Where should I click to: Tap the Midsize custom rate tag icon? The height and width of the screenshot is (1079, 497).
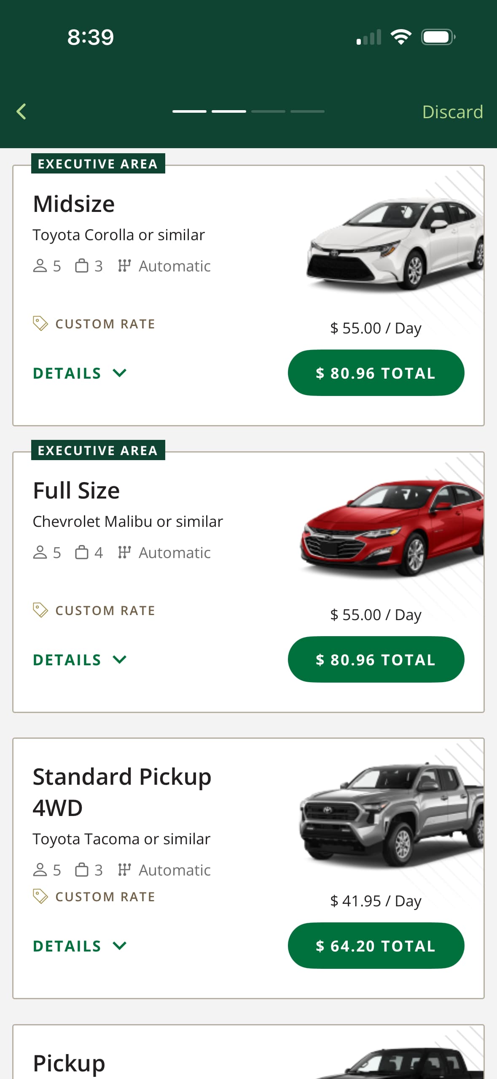pyautogui.click(x=40, y=324)
